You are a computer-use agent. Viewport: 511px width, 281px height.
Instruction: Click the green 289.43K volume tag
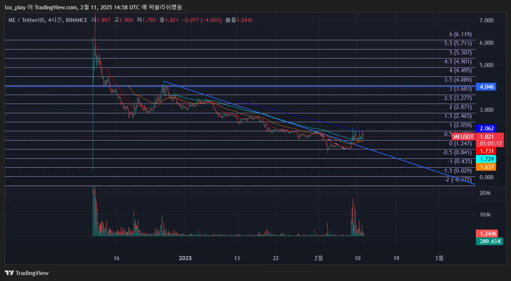point(490,241)
